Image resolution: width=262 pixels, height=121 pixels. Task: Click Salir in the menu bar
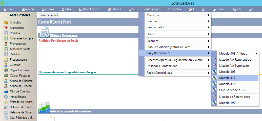click(251, 9)
